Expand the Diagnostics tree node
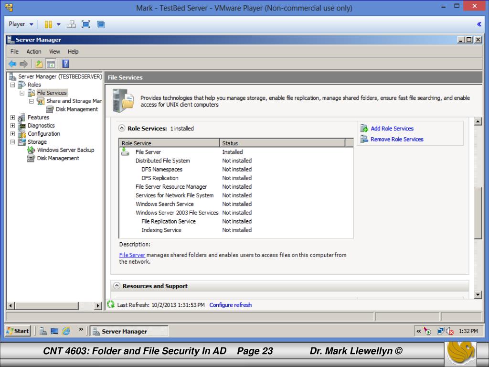The image size is (489, 367). pos(12,126)
